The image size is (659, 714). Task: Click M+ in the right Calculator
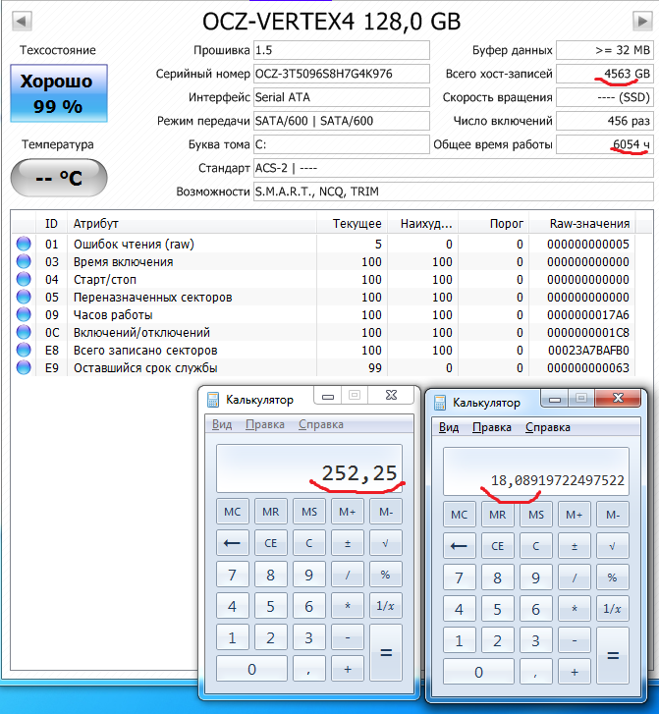click(x=575, y=515)
